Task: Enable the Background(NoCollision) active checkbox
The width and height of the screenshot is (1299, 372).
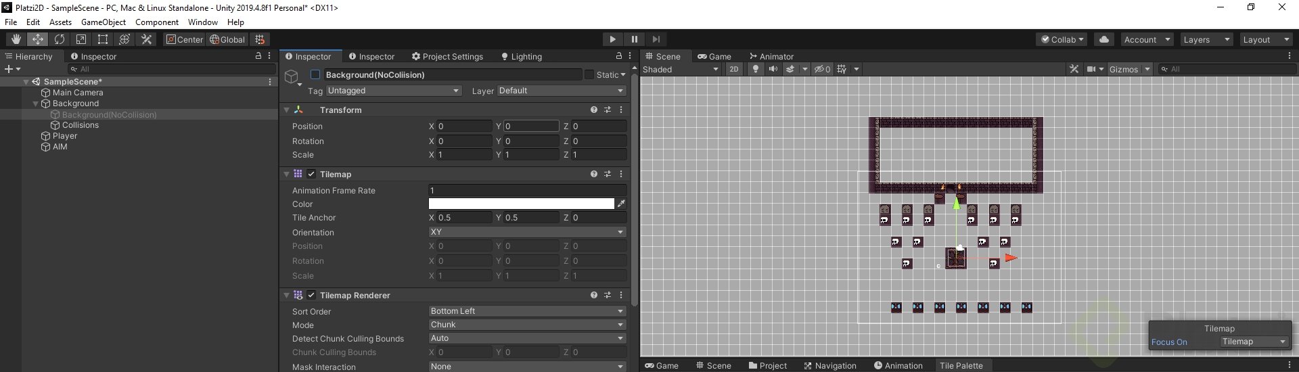Action: click(x=315, y=74)
